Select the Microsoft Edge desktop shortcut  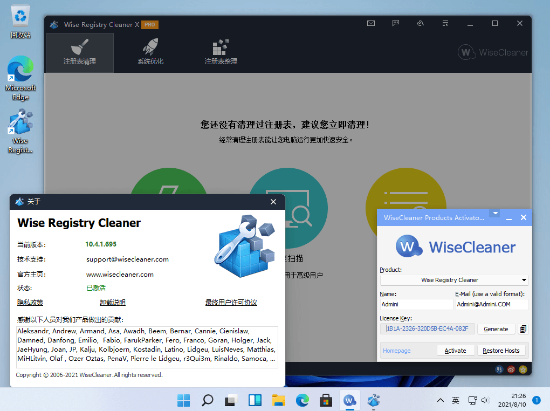point(20,78)
